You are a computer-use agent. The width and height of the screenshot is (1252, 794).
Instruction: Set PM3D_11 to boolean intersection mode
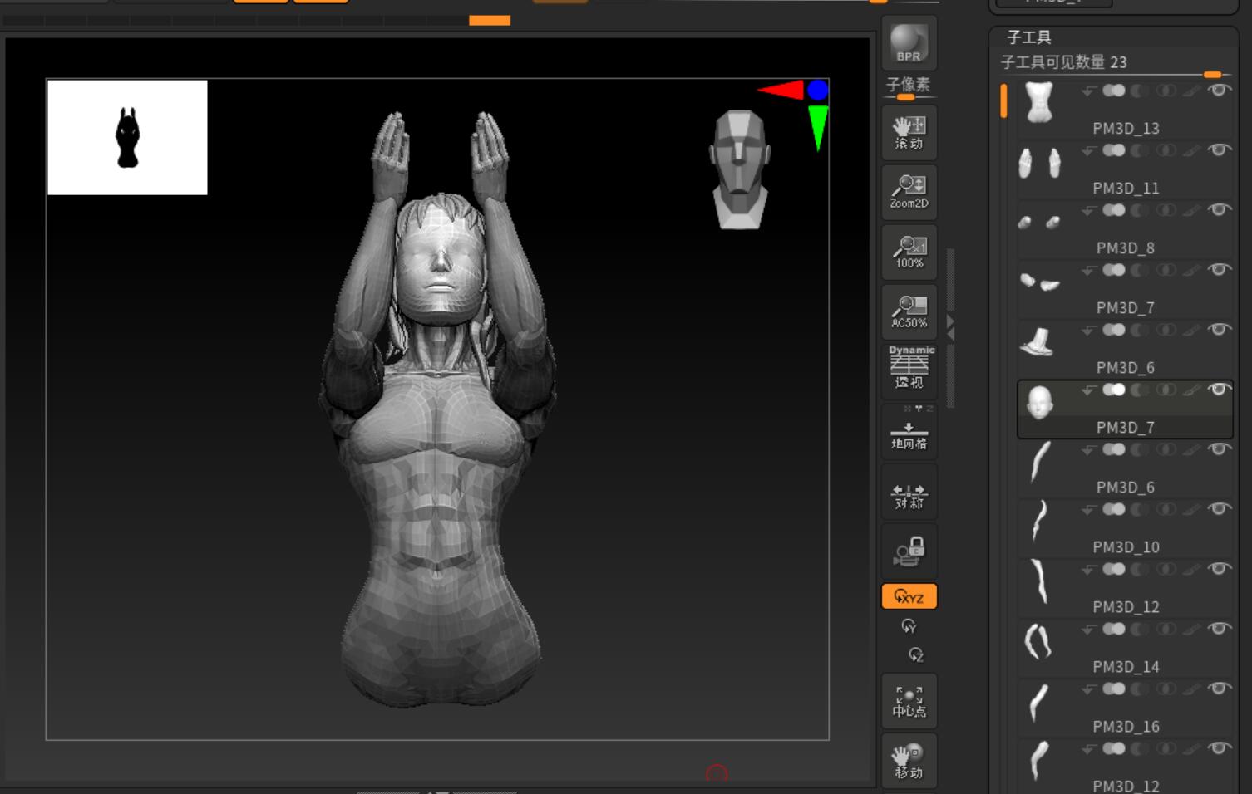click(1166, 150)
